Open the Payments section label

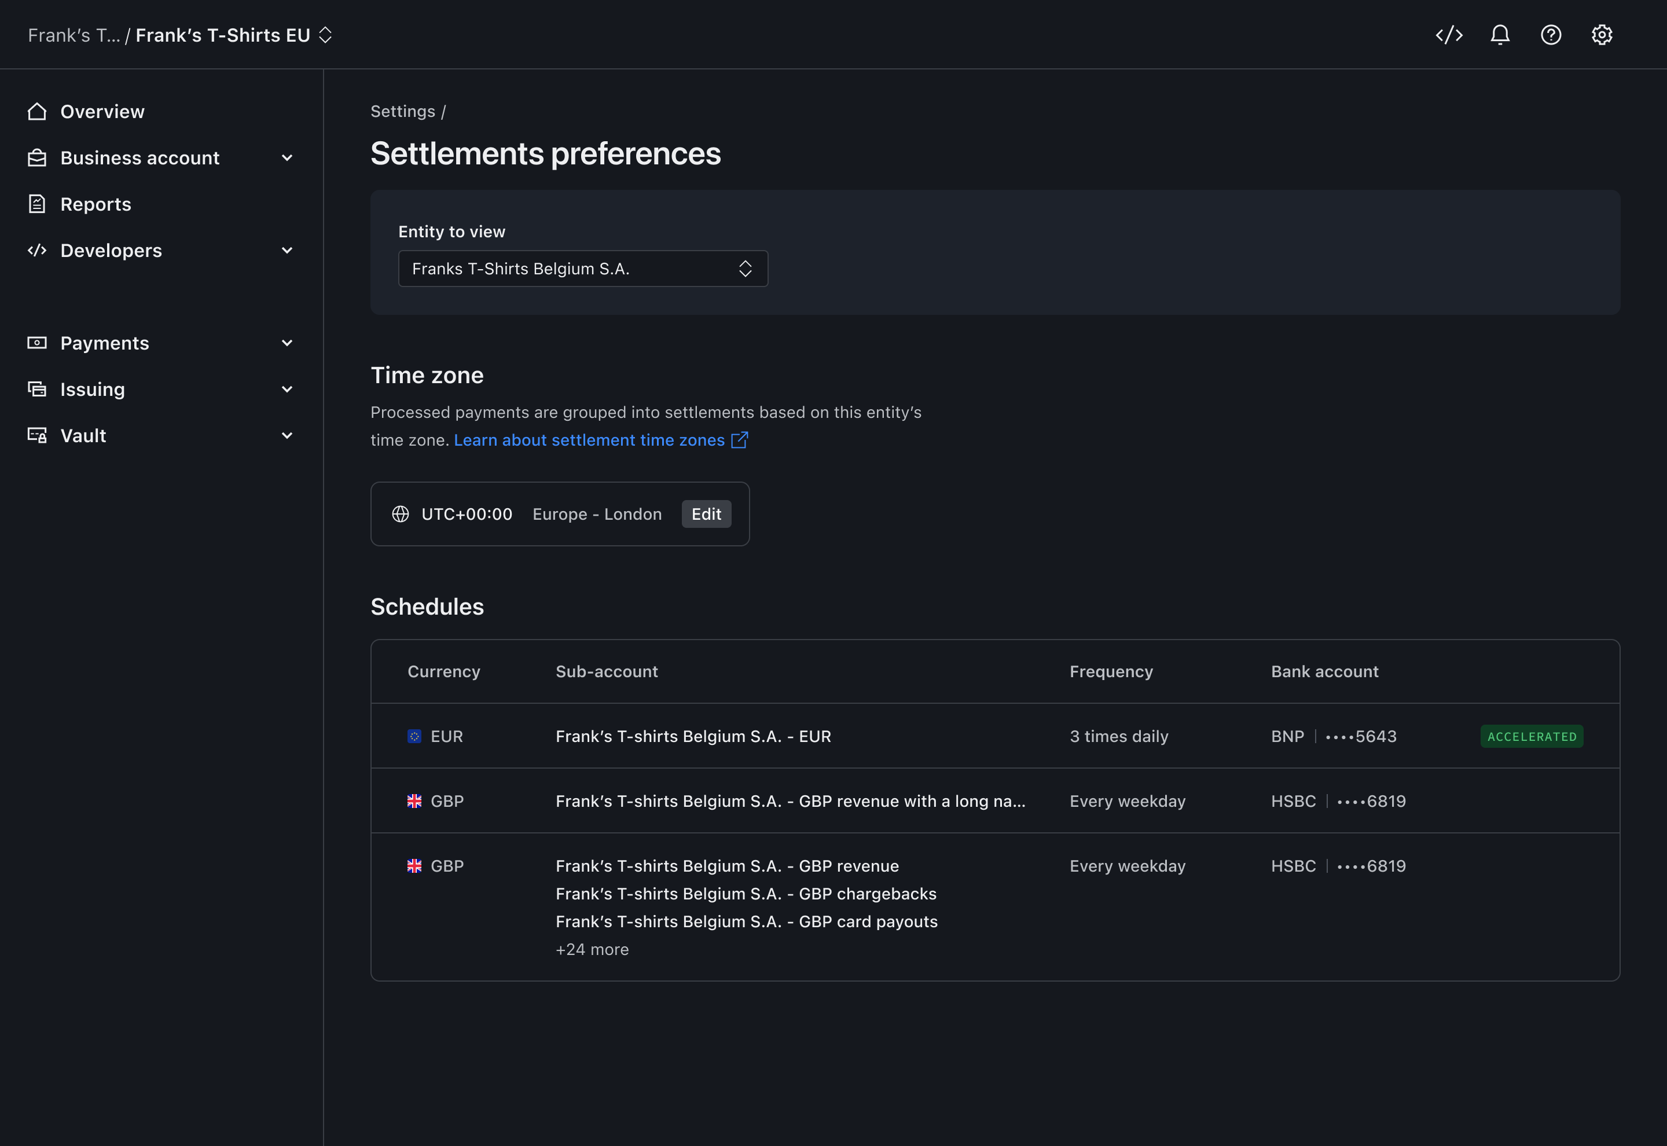coord(105,343)
